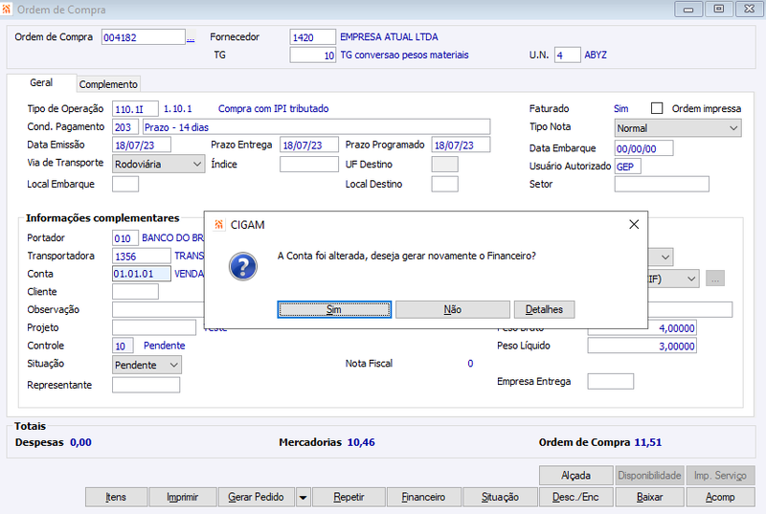766x514 pixels.
Task: Open the Via de Transporte dropdown
Action: tap(158, 164)
